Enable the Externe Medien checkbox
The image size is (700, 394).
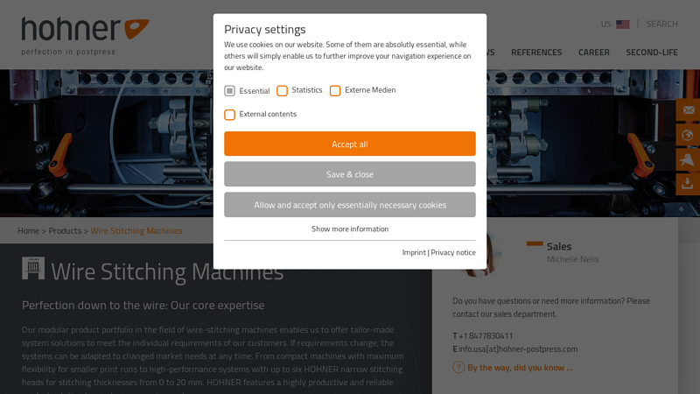(x=335, y=91)
